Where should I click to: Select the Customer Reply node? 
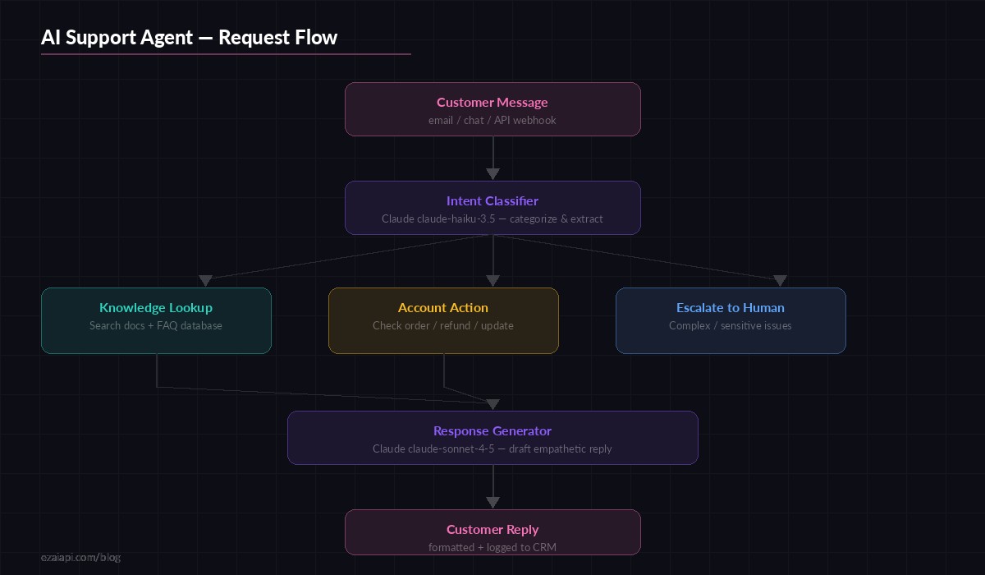pyautogui.click(x=492, y=531)
